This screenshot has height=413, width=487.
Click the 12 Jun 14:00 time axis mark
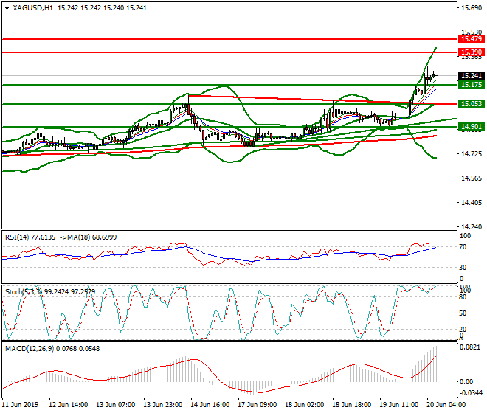coord(69,405)
